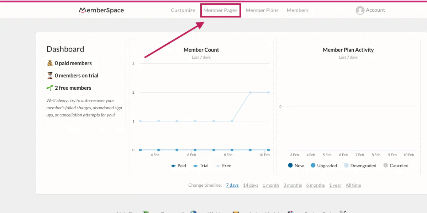This screenshot has height=213, width=427.
Task: Toggle the Free series in legend
Action: coord(223,165)
